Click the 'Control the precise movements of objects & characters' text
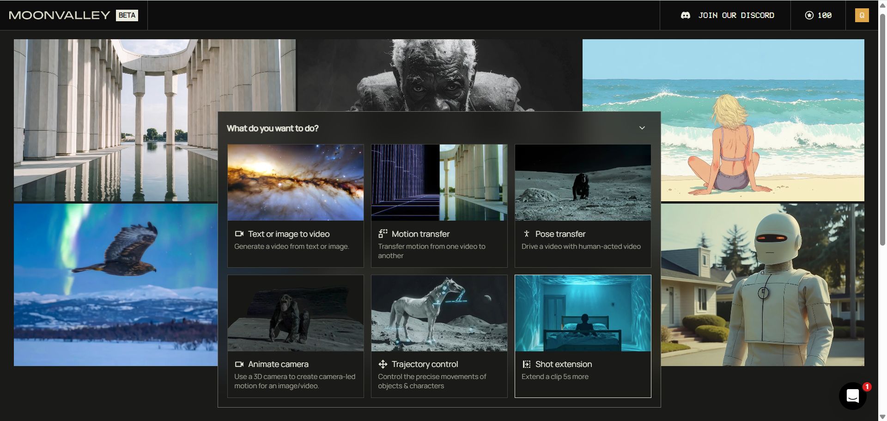The image size is (887, 421). pos(432,381)
